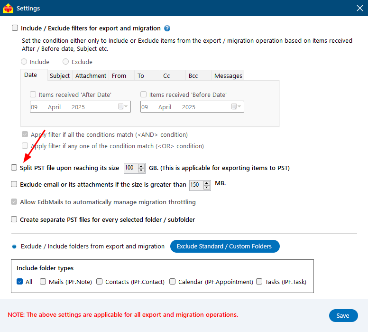Screen dimensions: 368x332
Task: Switch to the Date tab
Action: point(34,75)
